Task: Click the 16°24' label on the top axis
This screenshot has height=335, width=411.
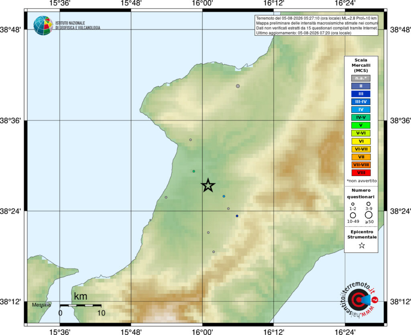Action: point(345,3)
